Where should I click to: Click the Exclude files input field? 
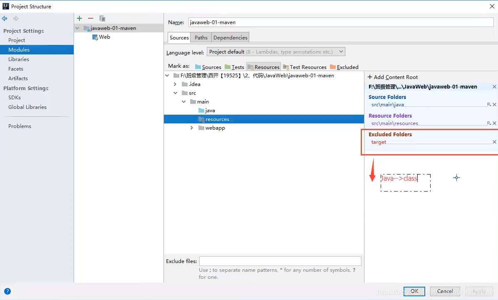[280, 261]
